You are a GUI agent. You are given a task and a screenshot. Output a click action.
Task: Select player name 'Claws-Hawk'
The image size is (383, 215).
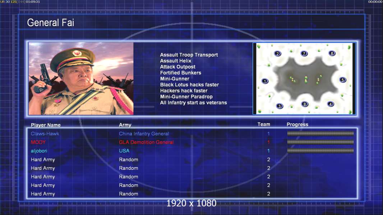tap(45, 134)
